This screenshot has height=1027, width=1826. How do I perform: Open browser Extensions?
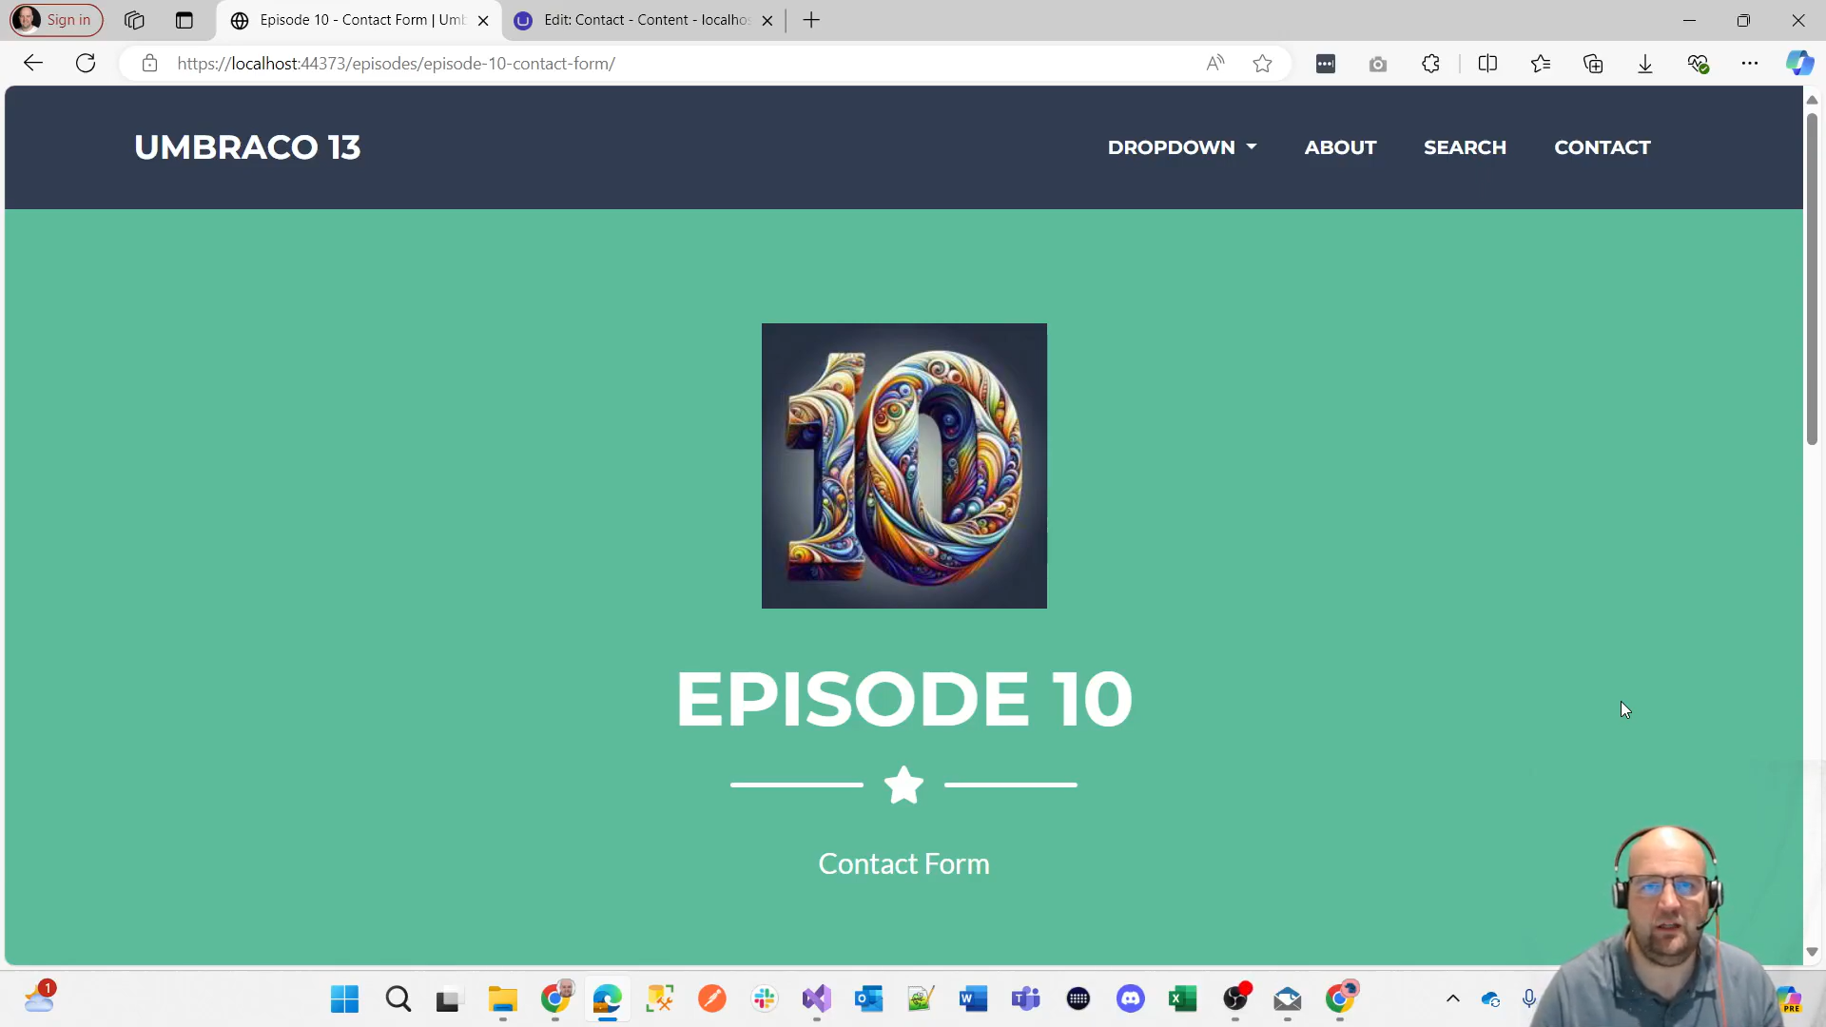click(1430, 63)
